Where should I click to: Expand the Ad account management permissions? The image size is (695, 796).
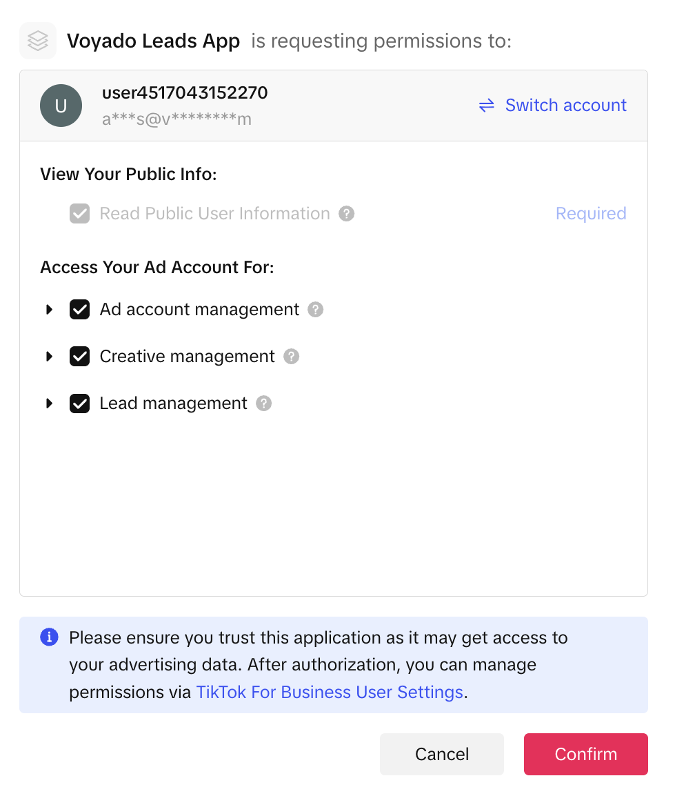[x=49, y=310]
